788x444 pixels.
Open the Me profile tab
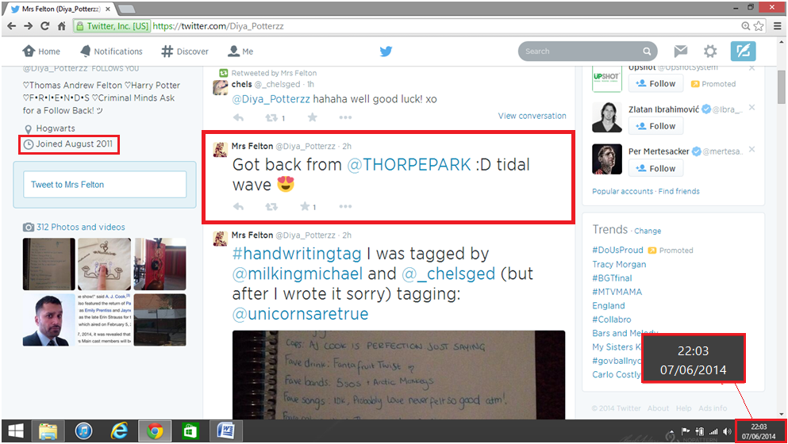coord(240,52)
